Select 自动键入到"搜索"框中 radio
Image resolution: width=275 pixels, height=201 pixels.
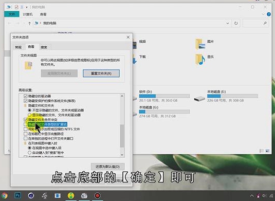[29, 153]
